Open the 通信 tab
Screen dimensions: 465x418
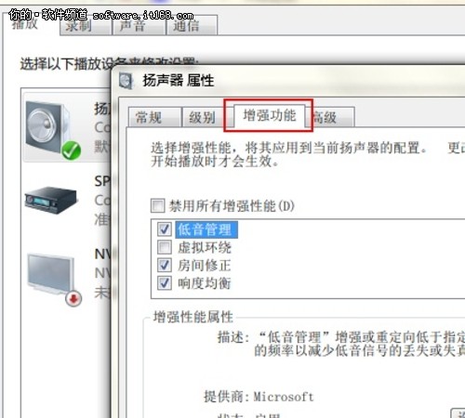(x=192, y=26)
